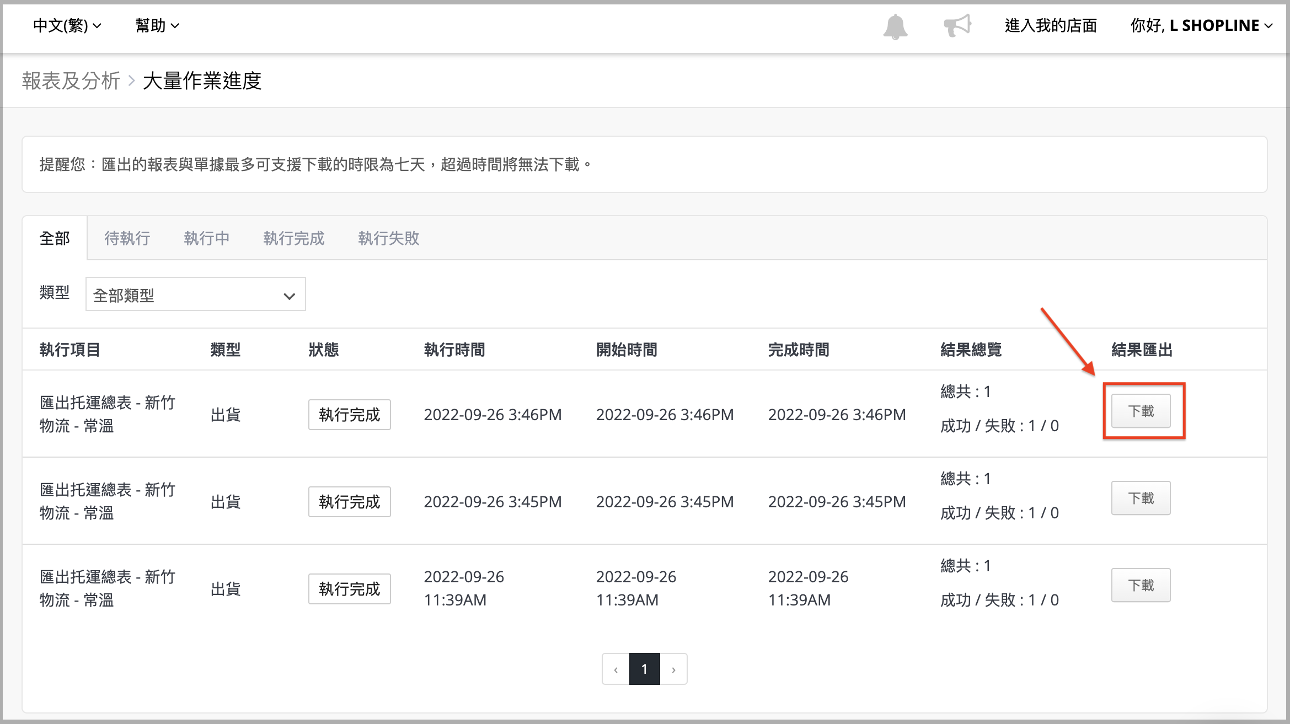Click 出貨 type in the 3:46PM row
The image size is (1290, 724).
pos(226,415)
